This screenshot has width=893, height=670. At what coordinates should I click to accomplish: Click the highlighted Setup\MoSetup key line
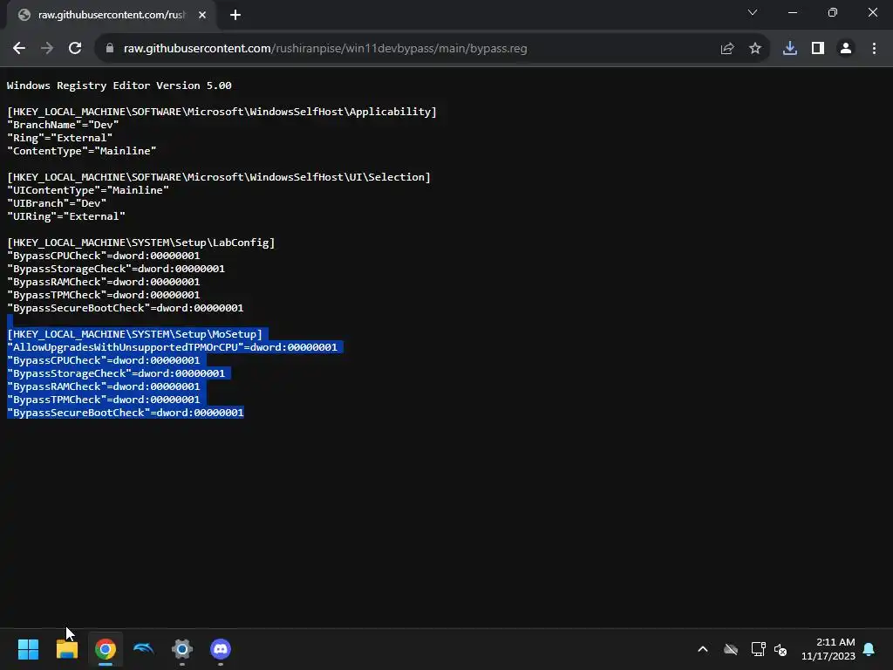134,334
